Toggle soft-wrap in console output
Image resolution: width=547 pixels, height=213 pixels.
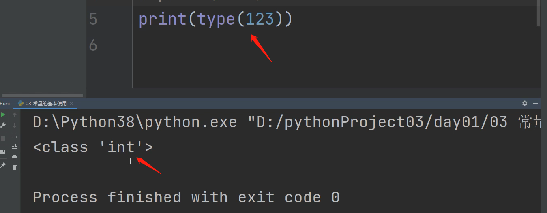[15, 136]
